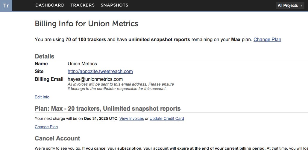This screenshot has width=308, height=150.
Task: Click the 'Plan: Max - 20 trackers' heading
Action: click(108, 109)
